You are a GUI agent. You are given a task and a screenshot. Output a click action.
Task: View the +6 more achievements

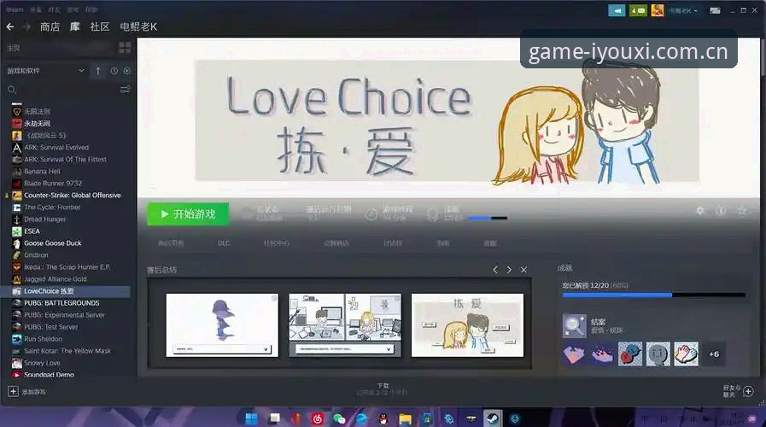point(714,354)
